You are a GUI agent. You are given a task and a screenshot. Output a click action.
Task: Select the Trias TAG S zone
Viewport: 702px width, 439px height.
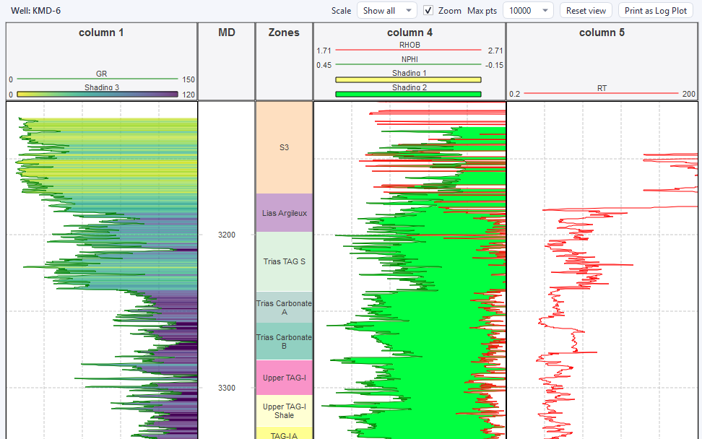(284, 261)
